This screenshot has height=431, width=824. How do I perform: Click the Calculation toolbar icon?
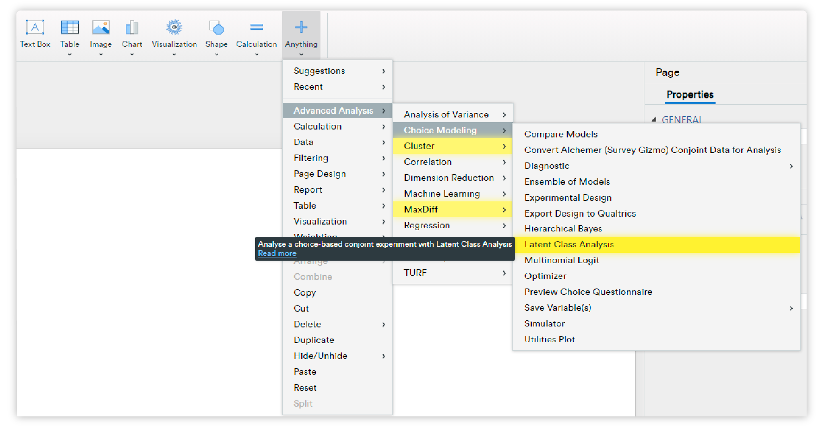(x=257, y=27)
